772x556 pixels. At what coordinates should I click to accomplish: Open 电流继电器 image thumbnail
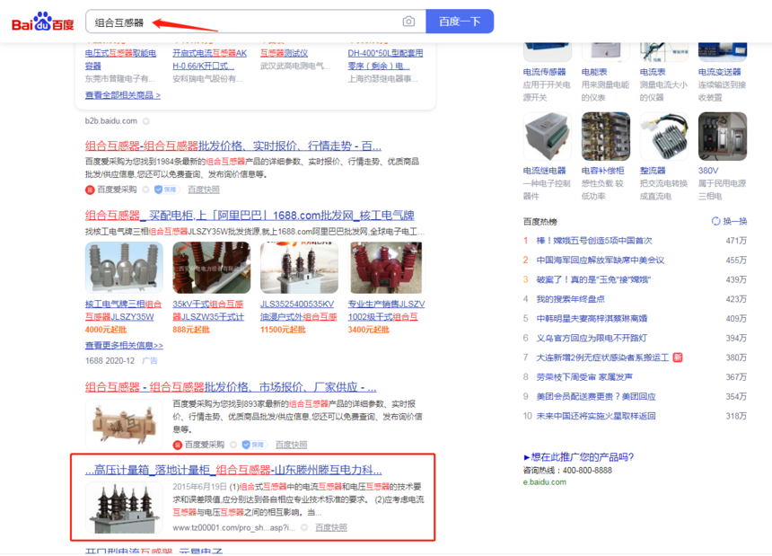547,137
